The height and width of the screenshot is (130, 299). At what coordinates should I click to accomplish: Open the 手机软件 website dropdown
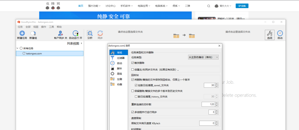(x=127, y=6)
